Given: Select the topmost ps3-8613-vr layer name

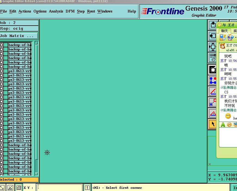Looking at the screenshot, I should [20, 71].
